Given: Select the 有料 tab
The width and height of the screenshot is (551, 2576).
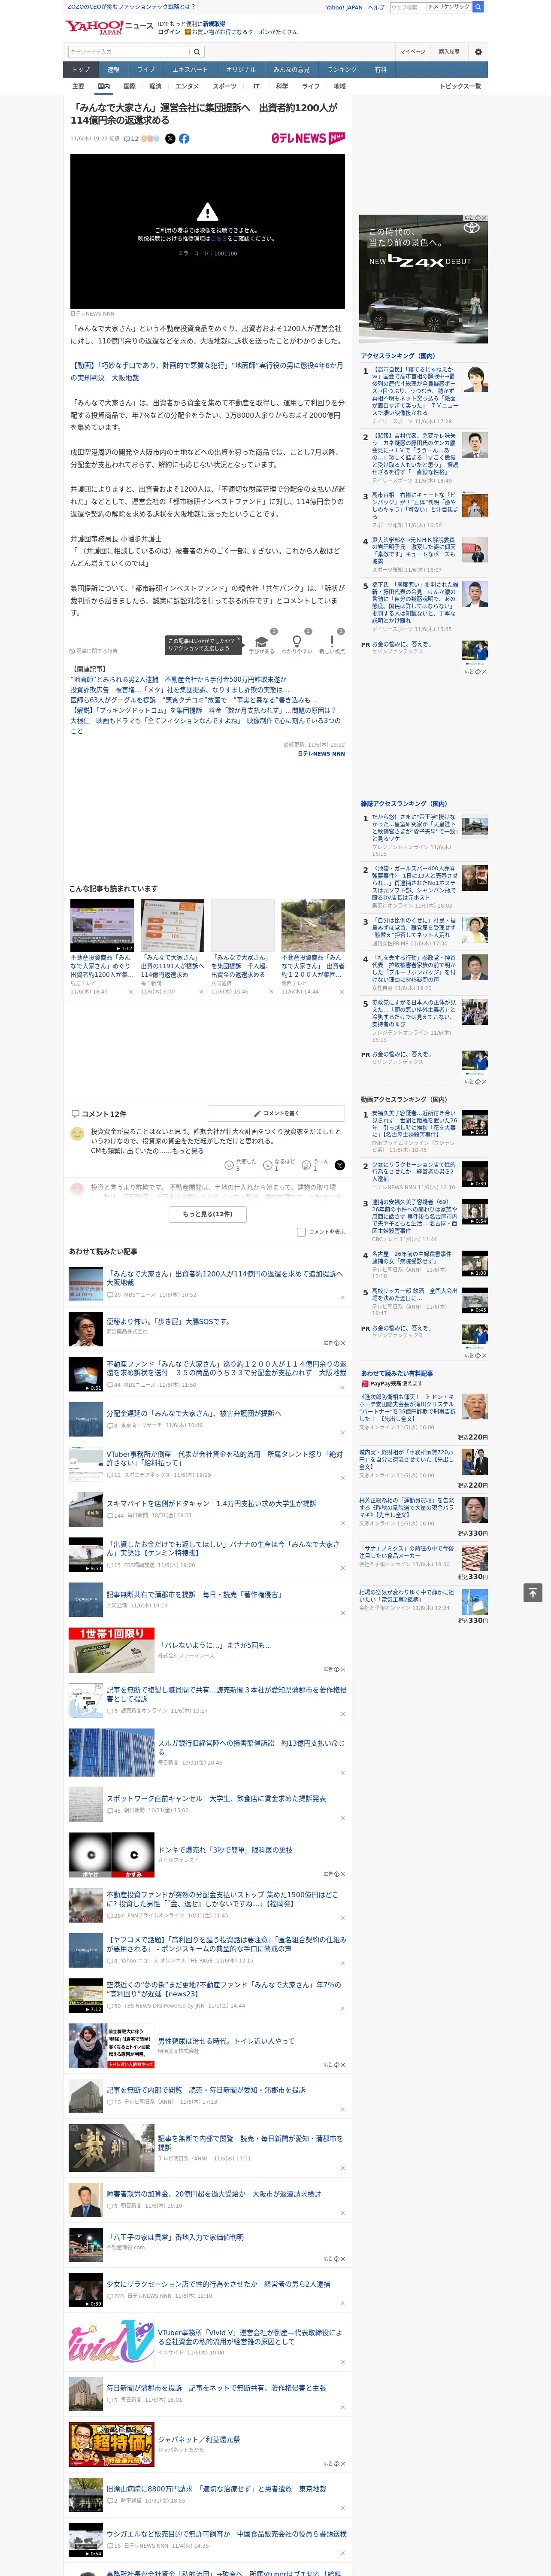Looking at the screenshot, I should 380,70.
